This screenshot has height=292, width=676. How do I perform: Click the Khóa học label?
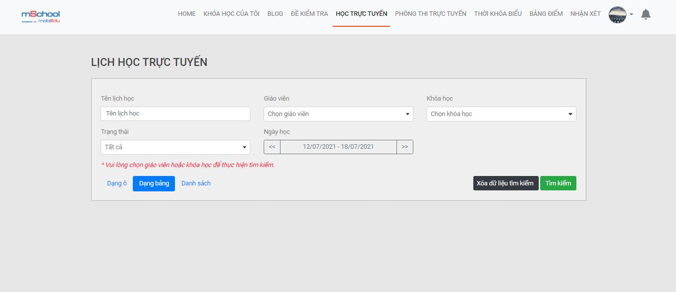point(440,99)
